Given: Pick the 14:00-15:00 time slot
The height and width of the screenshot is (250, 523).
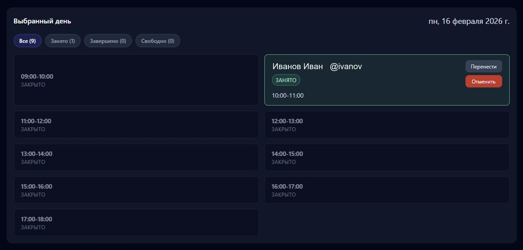Looking at the screenshot, I should 387,157.
